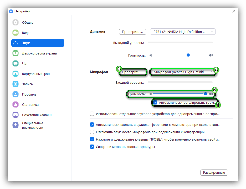Show the Статистика section
The image size is (246, 189).
[38, 105]
